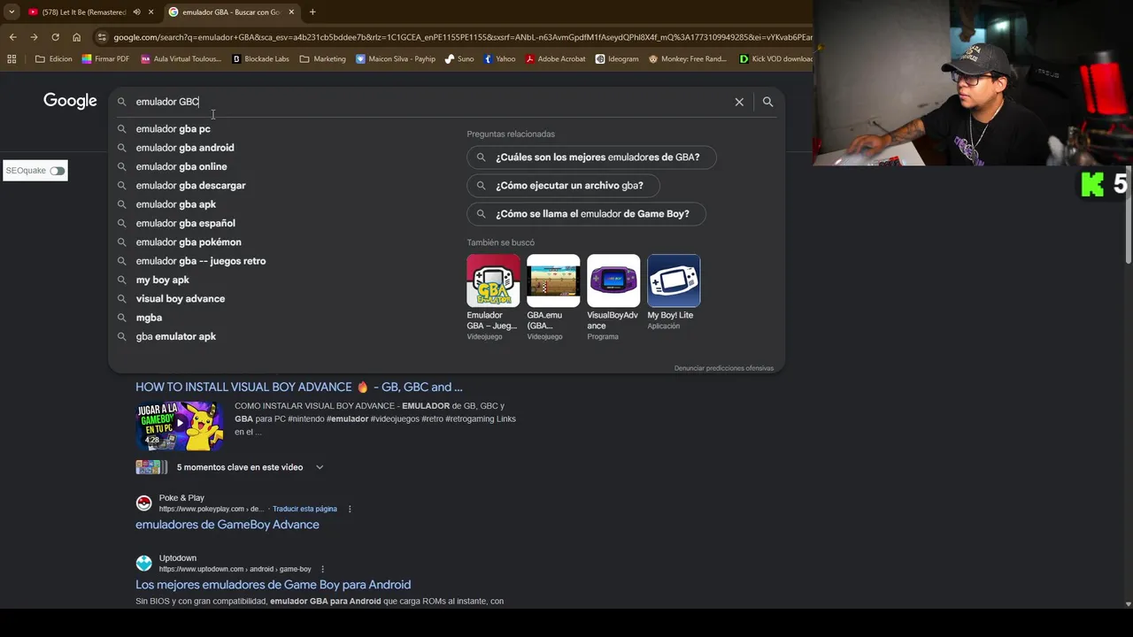Image resolution: width=1133 pixels, height=637 pixels.
Task: Choose suggestion emulador gba android
Action: click(185, 148)
